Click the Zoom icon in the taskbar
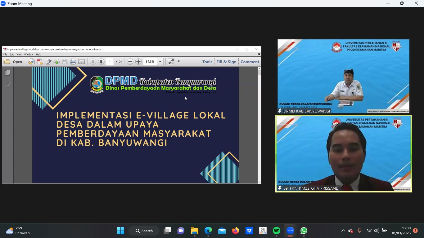 [290, 231]
